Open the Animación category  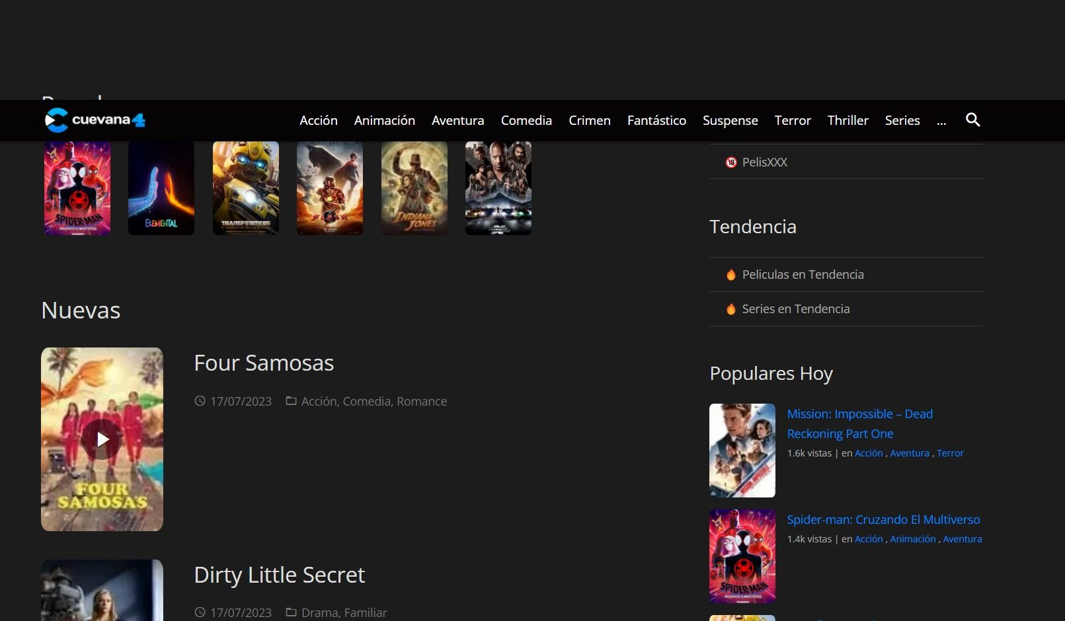[x=384, y=121]
